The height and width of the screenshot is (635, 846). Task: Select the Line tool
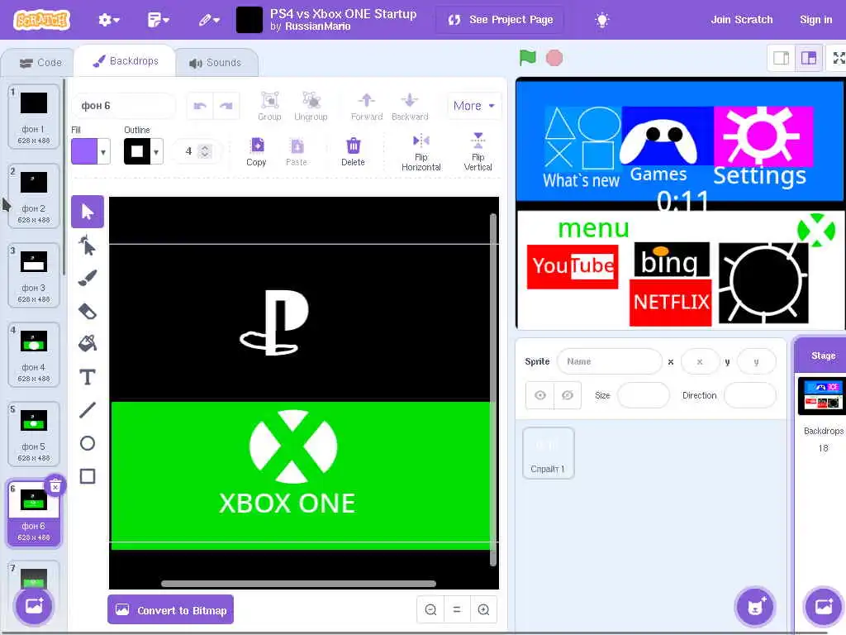[x=88, y=410]
